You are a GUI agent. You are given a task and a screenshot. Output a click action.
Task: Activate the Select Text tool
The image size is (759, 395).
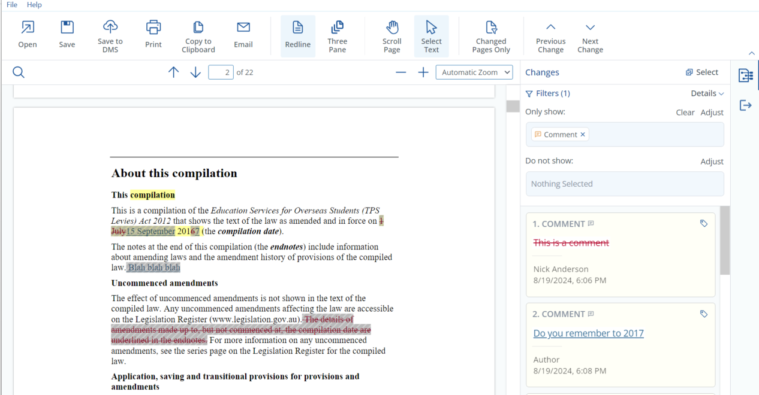[432, 36]
